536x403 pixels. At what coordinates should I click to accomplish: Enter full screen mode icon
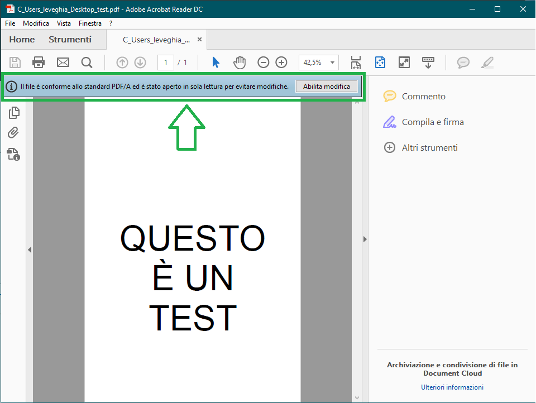pyautogui.click(x=404, y=63)
